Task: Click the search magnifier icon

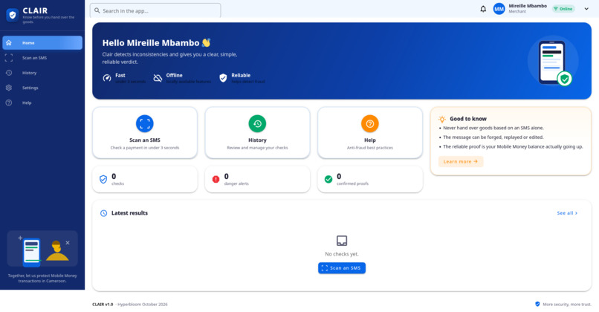Action: [x=97, y=10]
